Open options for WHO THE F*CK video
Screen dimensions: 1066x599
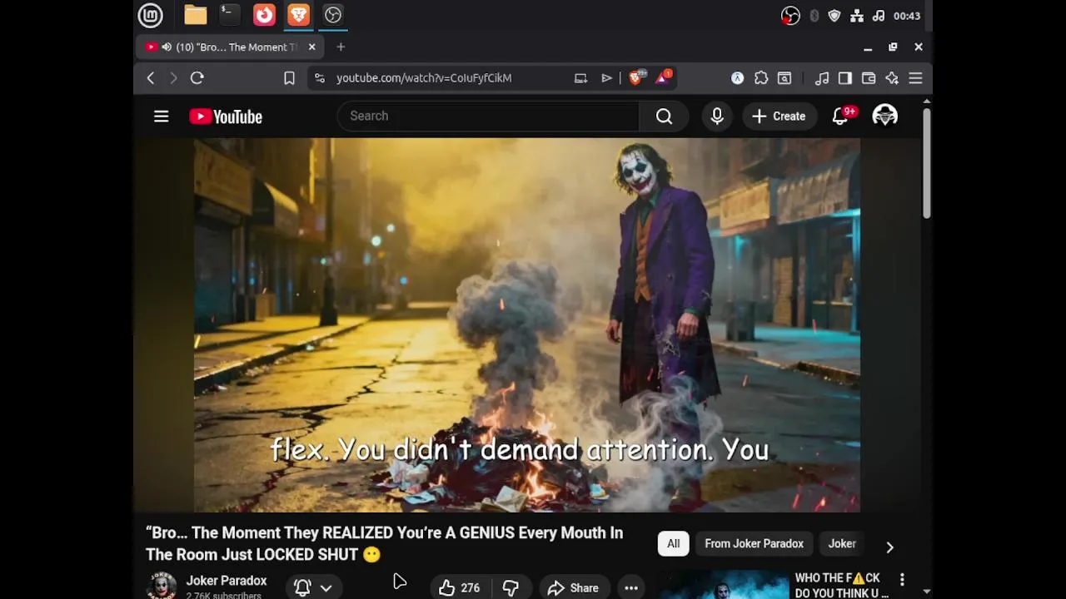(x=902, y=579)
